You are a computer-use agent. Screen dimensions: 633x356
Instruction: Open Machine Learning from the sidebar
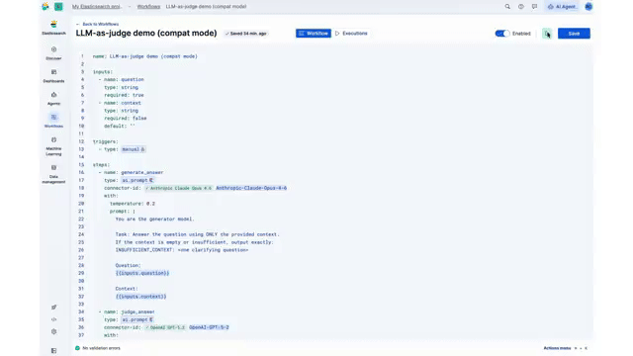coord(53,146)
